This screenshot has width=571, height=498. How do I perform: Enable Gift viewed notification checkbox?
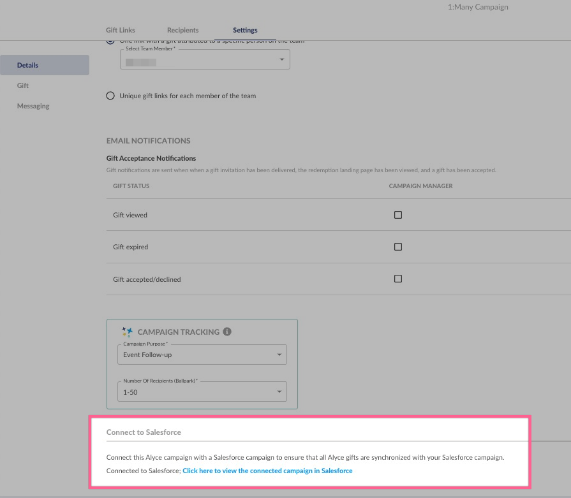(398, 215)
